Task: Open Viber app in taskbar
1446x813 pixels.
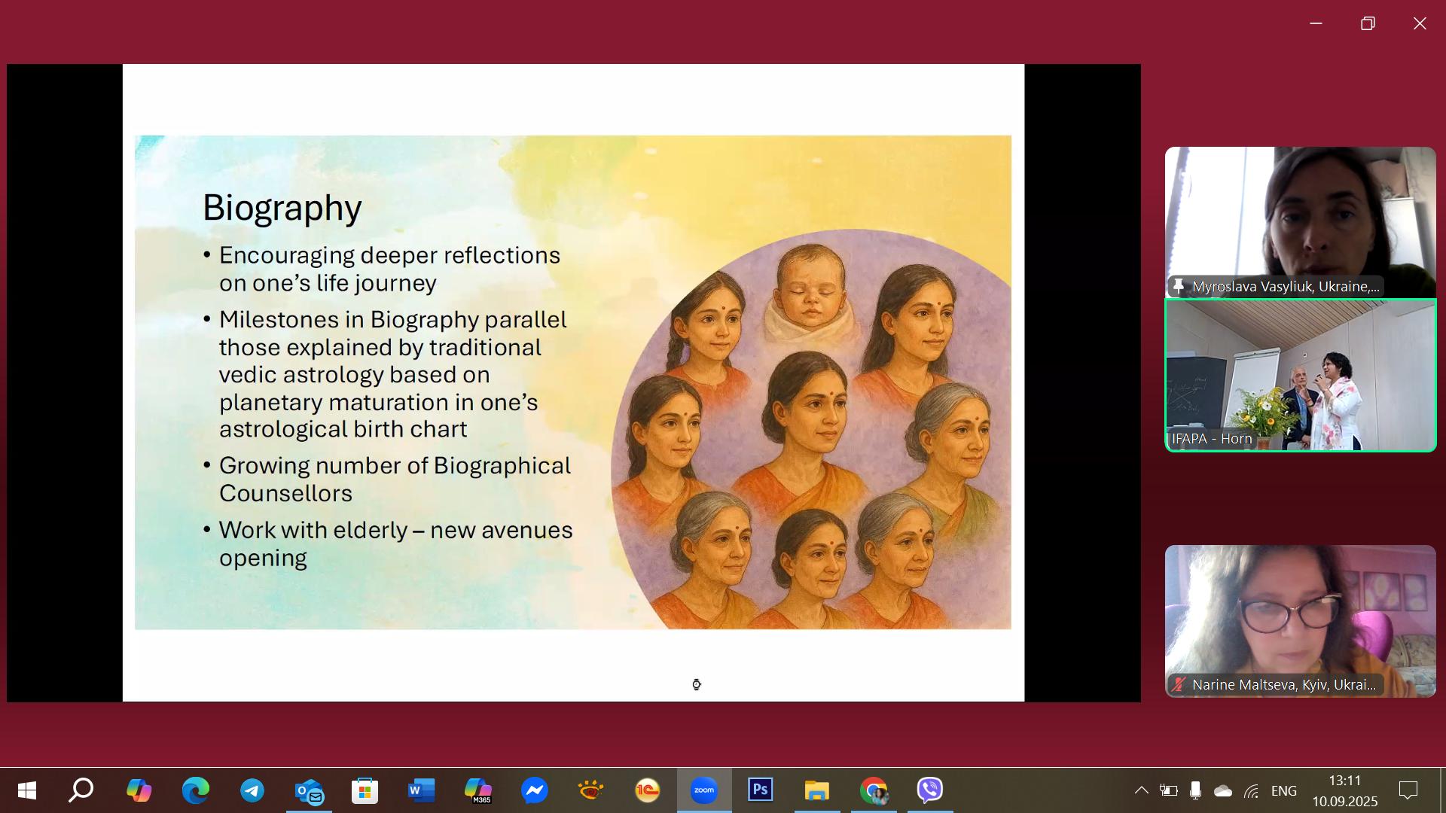Action: click(x=930, y=790)
